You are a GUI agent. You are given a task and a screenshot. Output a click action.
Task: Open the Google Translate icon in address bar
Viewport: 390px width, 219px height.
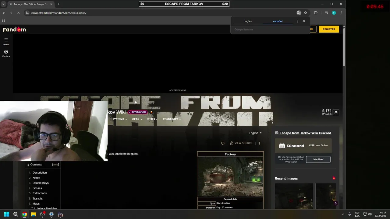pos(299,13)
